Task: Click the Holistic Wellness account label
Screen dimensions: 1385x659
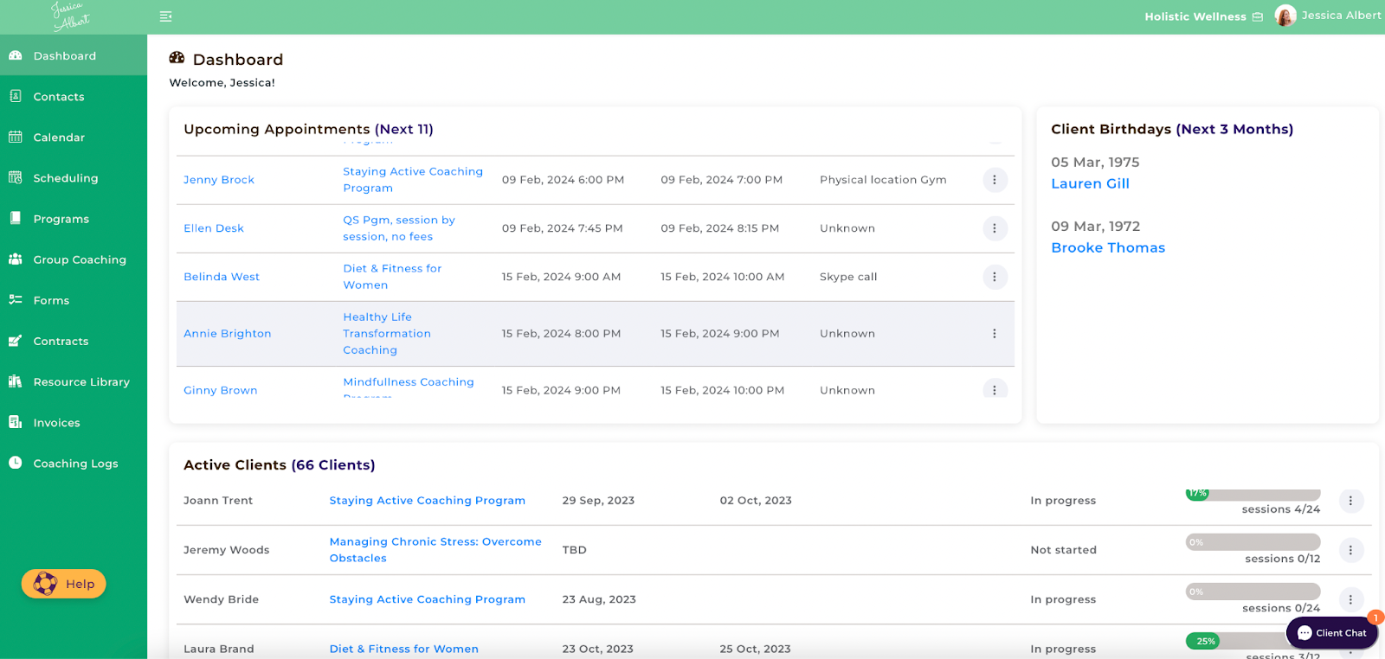Action: tap(1195, 16)
